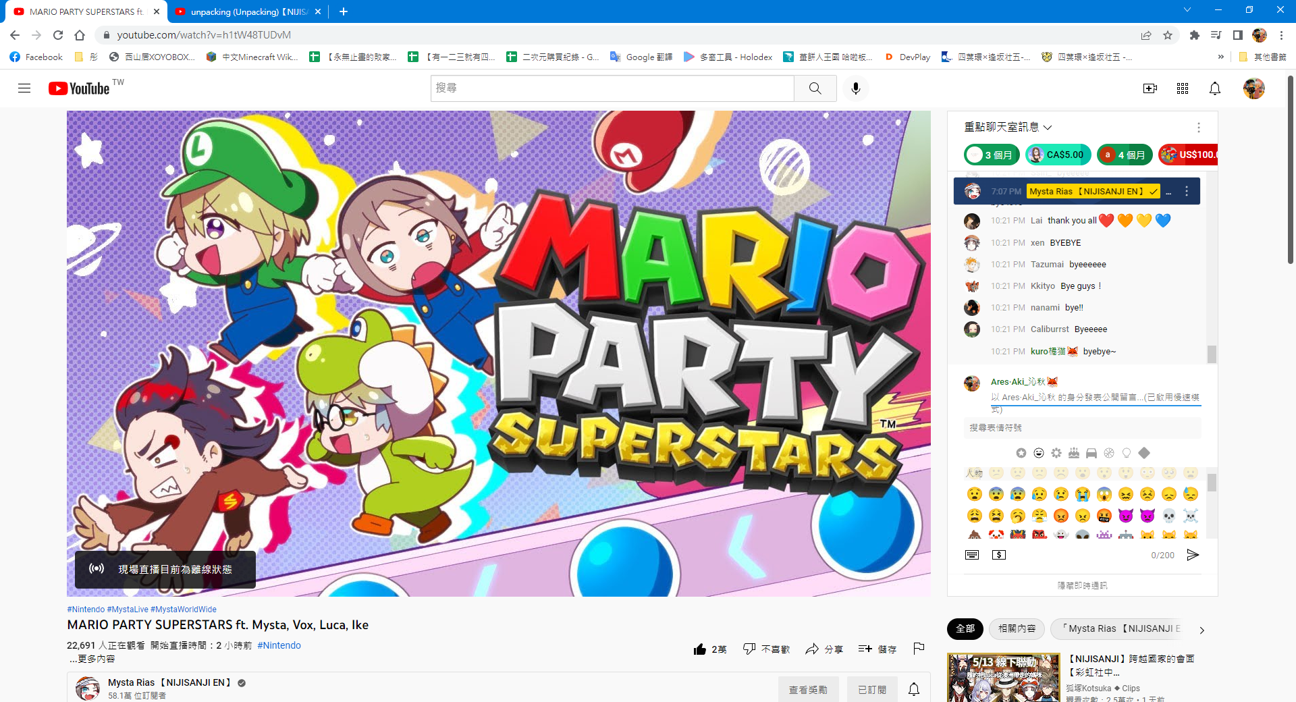Click the CA$5.00 Super Chat ticker chip
This screenshot has width=1296, height=702.
(1058, 155)
